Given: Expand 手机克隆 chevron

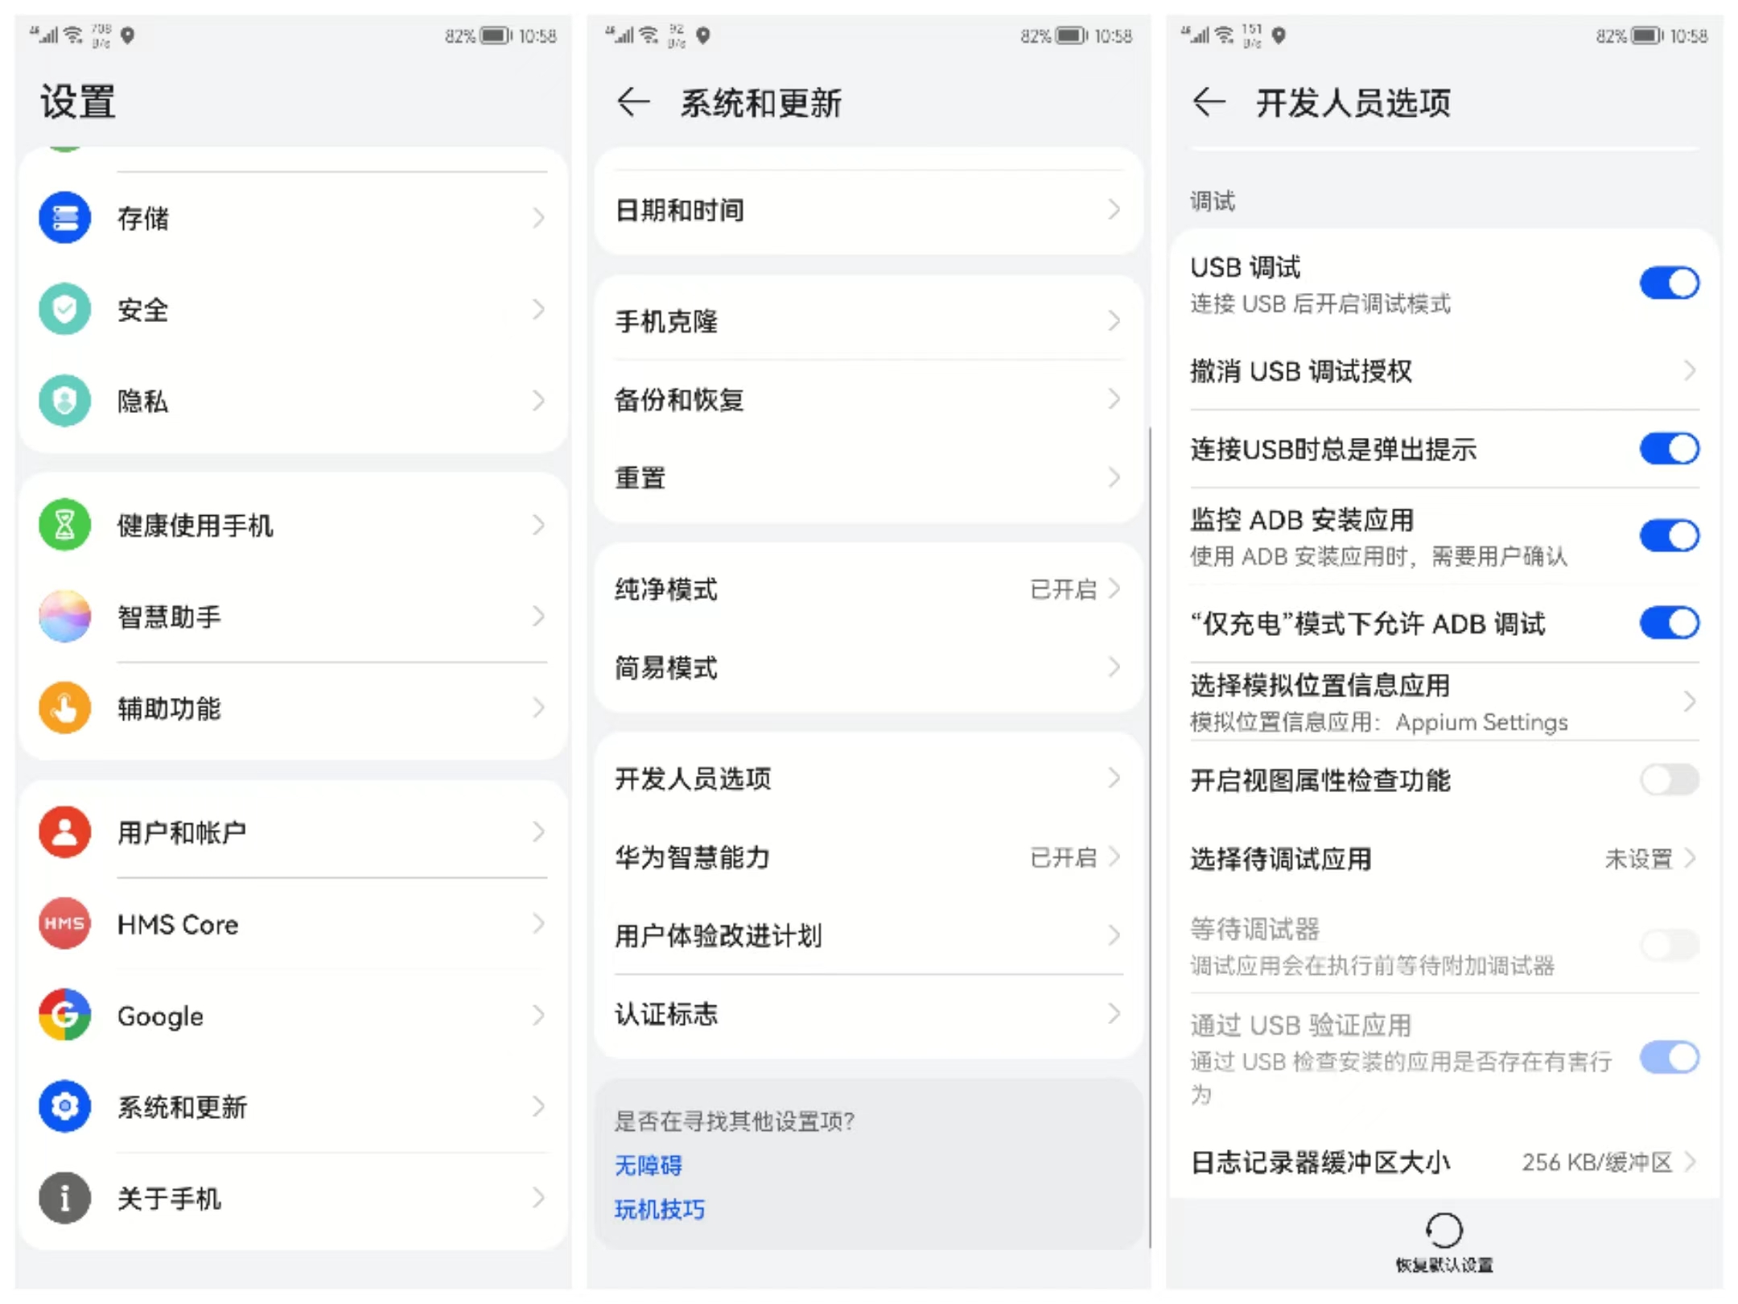Looking at the screenshot, I should pyautogui.click(x=1114, y=320).
